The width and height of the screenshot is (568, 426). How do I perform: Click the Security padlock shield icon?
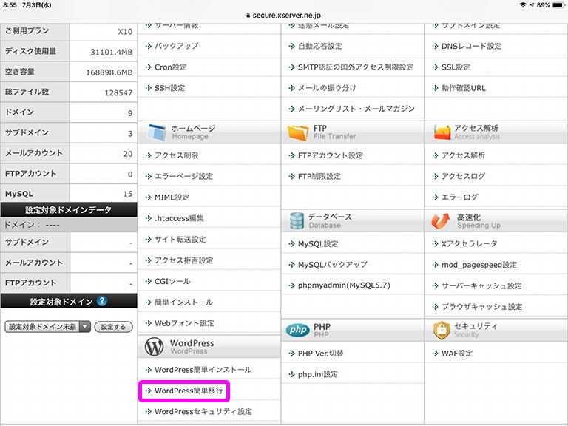[x=442, y=330]
